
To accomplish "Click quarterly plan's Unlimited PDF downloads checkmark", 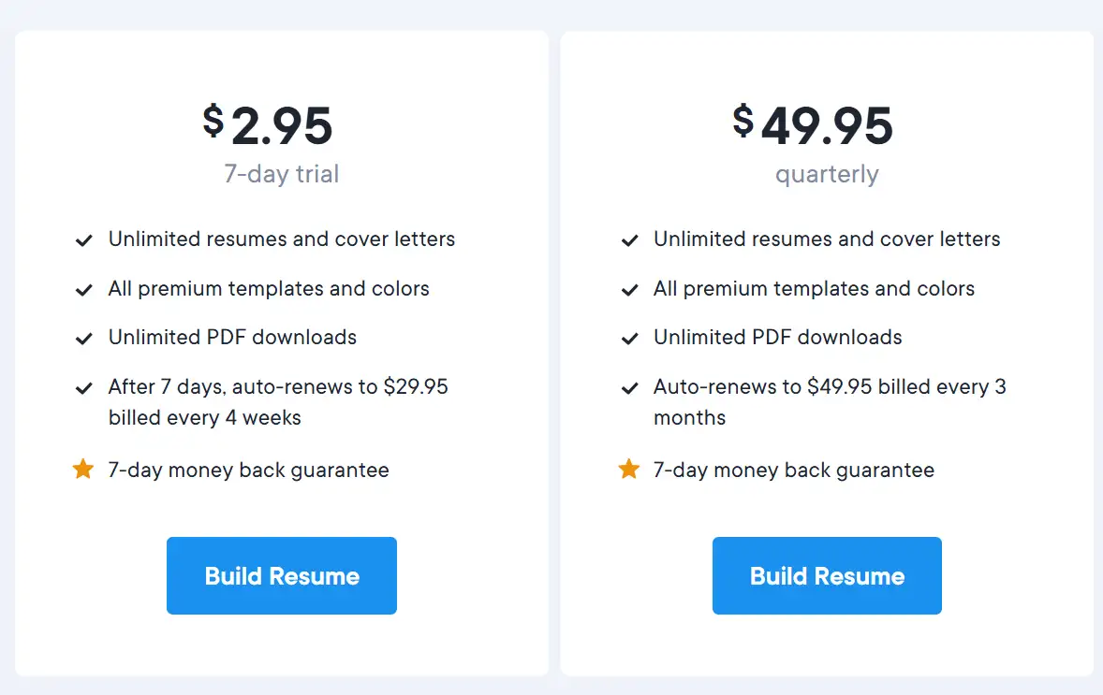I will tap(629, 339).
